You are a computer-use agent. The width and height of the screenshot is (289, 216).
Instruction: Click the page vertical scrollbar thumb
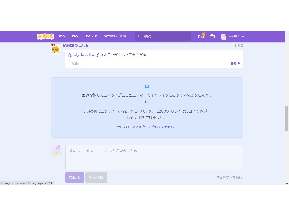click(x=287, y=118)
